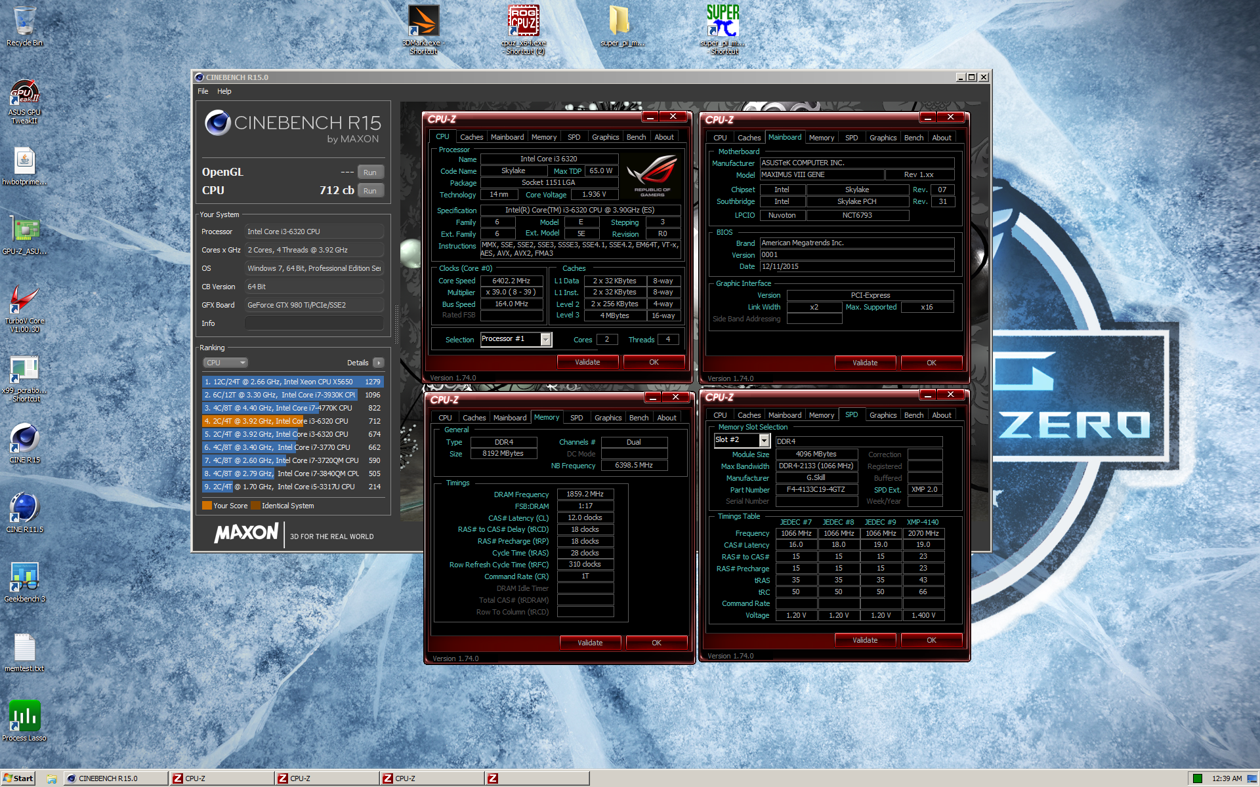Open SPD tab in bottom-left CPU-Z window

(576, 418)
